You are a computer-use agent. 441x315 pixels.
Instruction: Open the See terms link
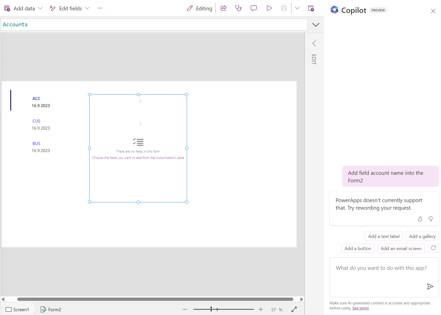pyautogui.click(x=360, y=308)
